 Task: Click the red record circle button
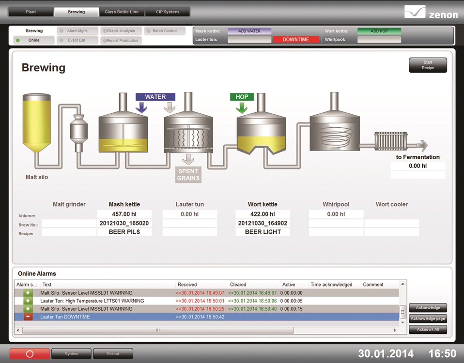pos(30,354)
